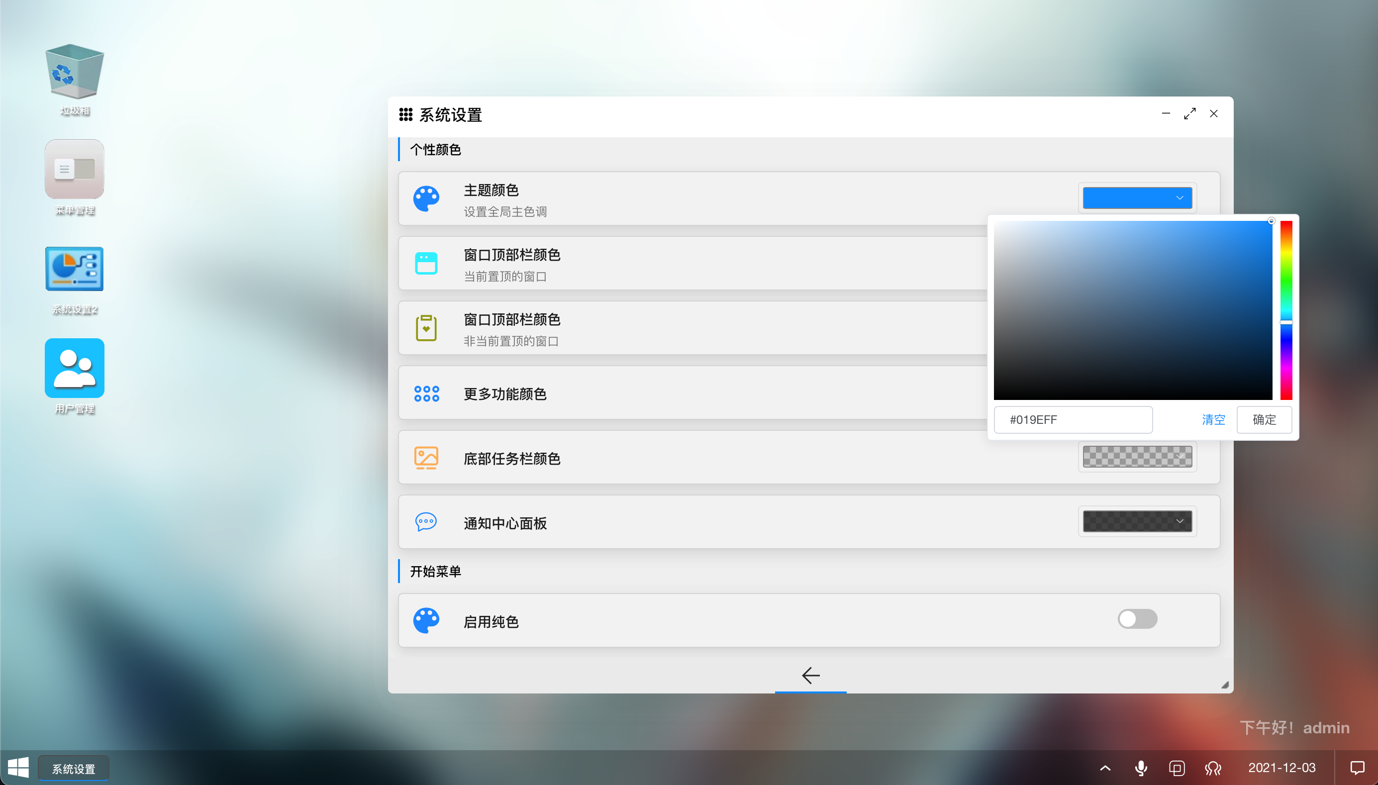Image resolution: width=1378 pixels, height=785 pixels.
Task: Expand the 主题颜色 color dropdown
Action: (x=1137, y=198)
